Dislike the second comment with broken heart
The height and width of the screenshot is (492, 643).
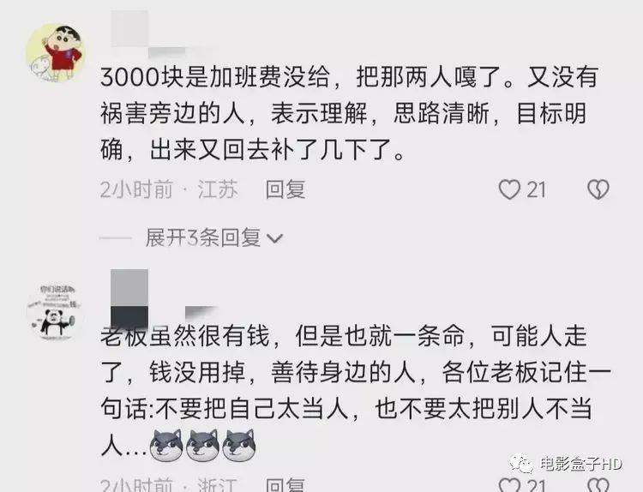(x=598, y=485)
